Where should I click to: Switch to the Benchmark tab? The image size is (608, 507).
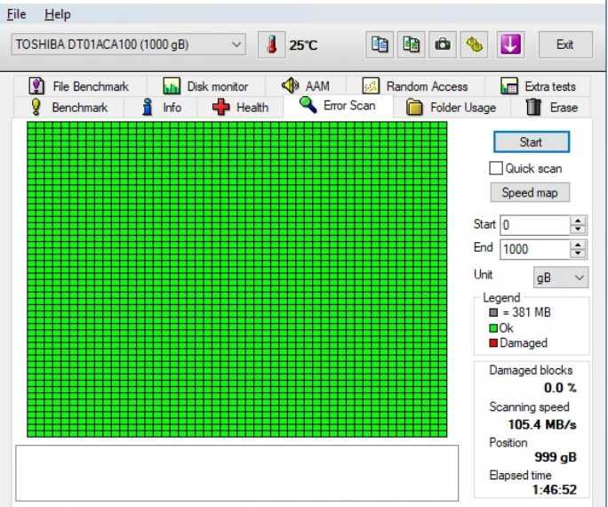(69, 107)
